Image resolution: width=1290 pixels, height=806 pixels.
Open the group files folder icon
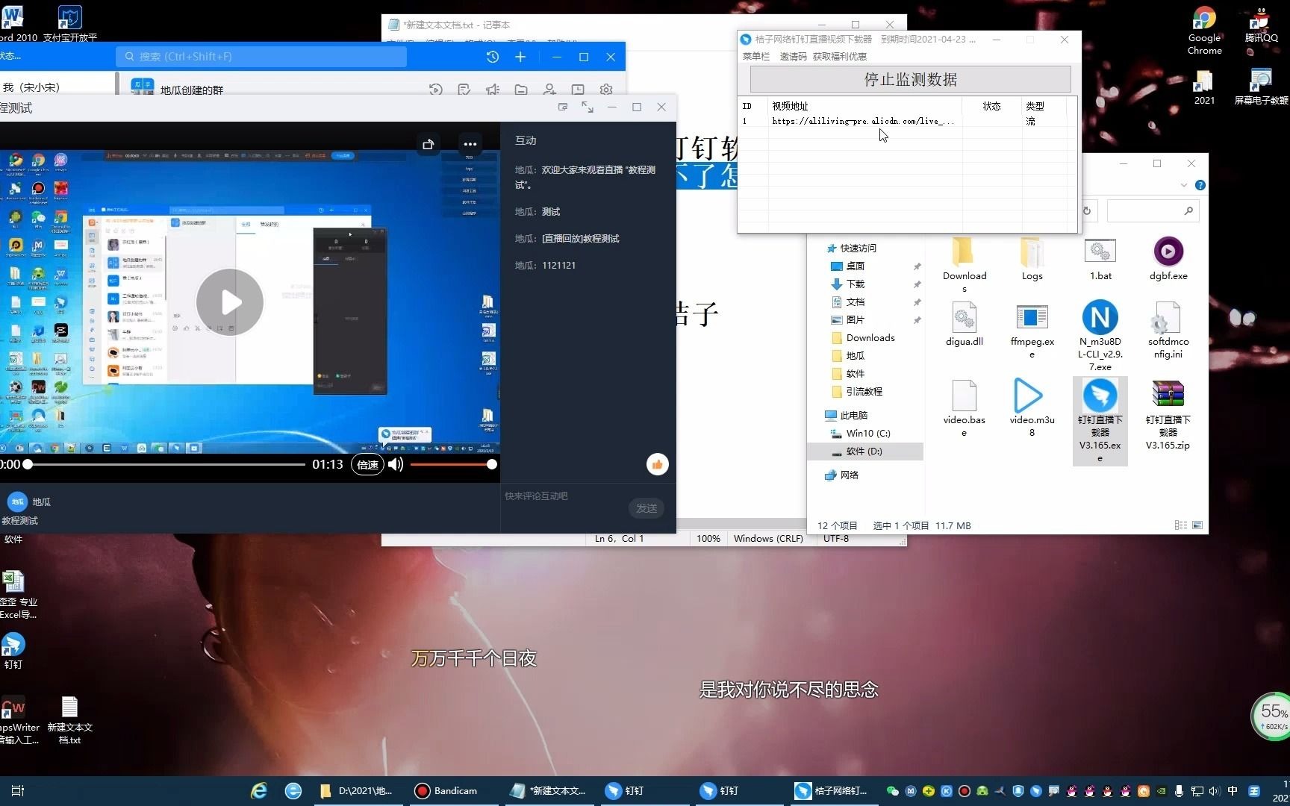(x=521, y=90)
